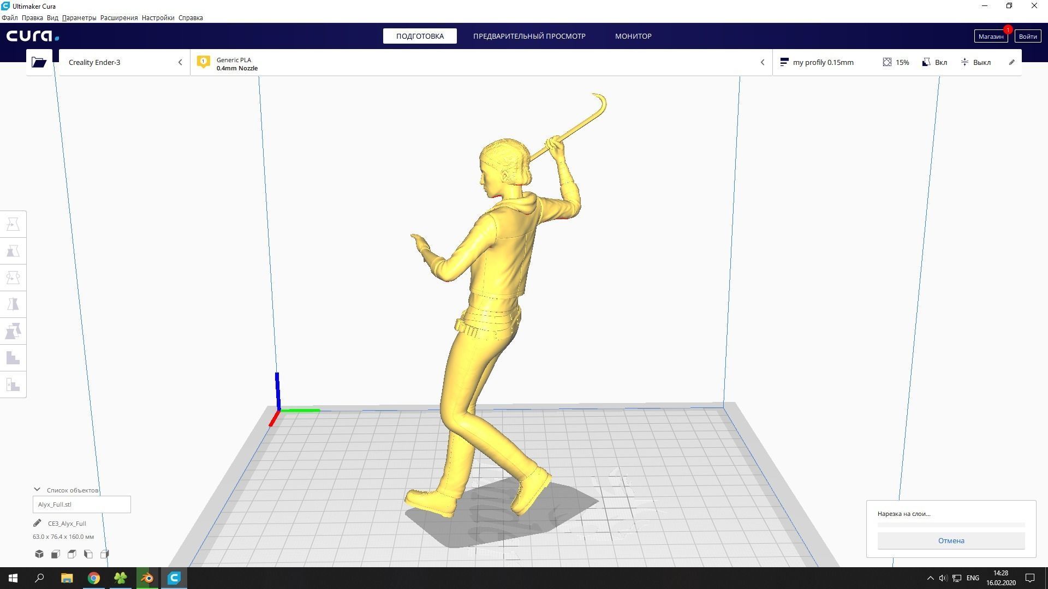Viewport: 1048px width, 589px height.
Task: Switch to right side view icon
Action: (105, 554)
